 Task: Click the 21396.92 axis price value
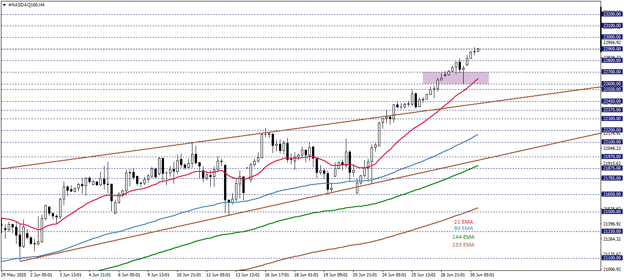[612, 224]
